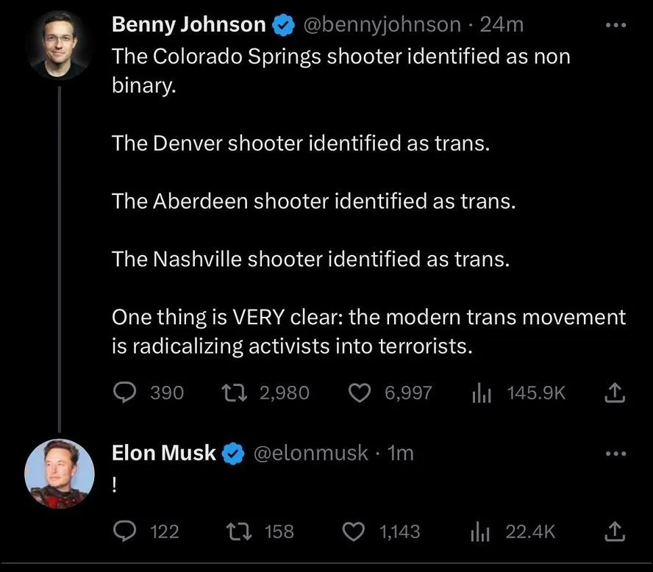
Task: Reply to Benny Johnson's tweet
Action: tap(125, 393)
